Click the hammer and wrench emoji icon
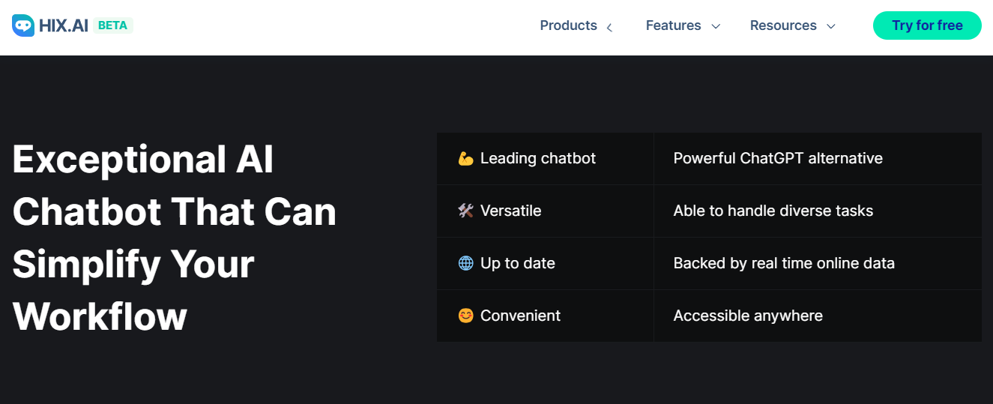 [x=465, y=211]
